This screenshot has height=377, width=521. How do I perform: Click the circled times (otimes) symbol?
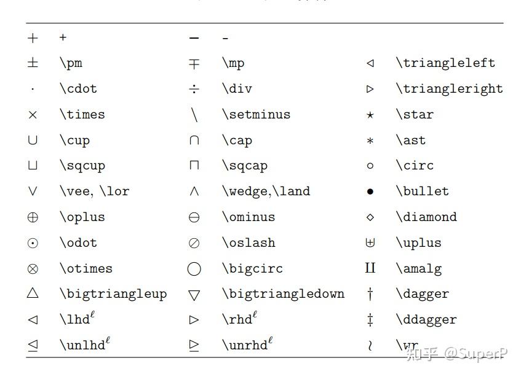tap(33, 269)
